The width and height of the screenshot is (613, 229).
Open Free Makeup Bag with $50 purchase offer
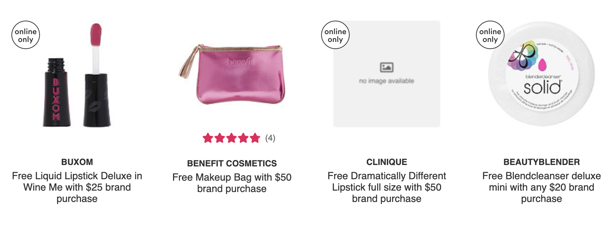(232, 183)
